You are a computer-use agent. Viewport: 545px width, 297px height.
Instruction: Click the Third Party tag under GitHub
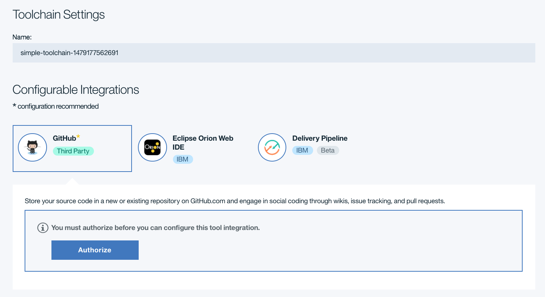coord(73,151)
